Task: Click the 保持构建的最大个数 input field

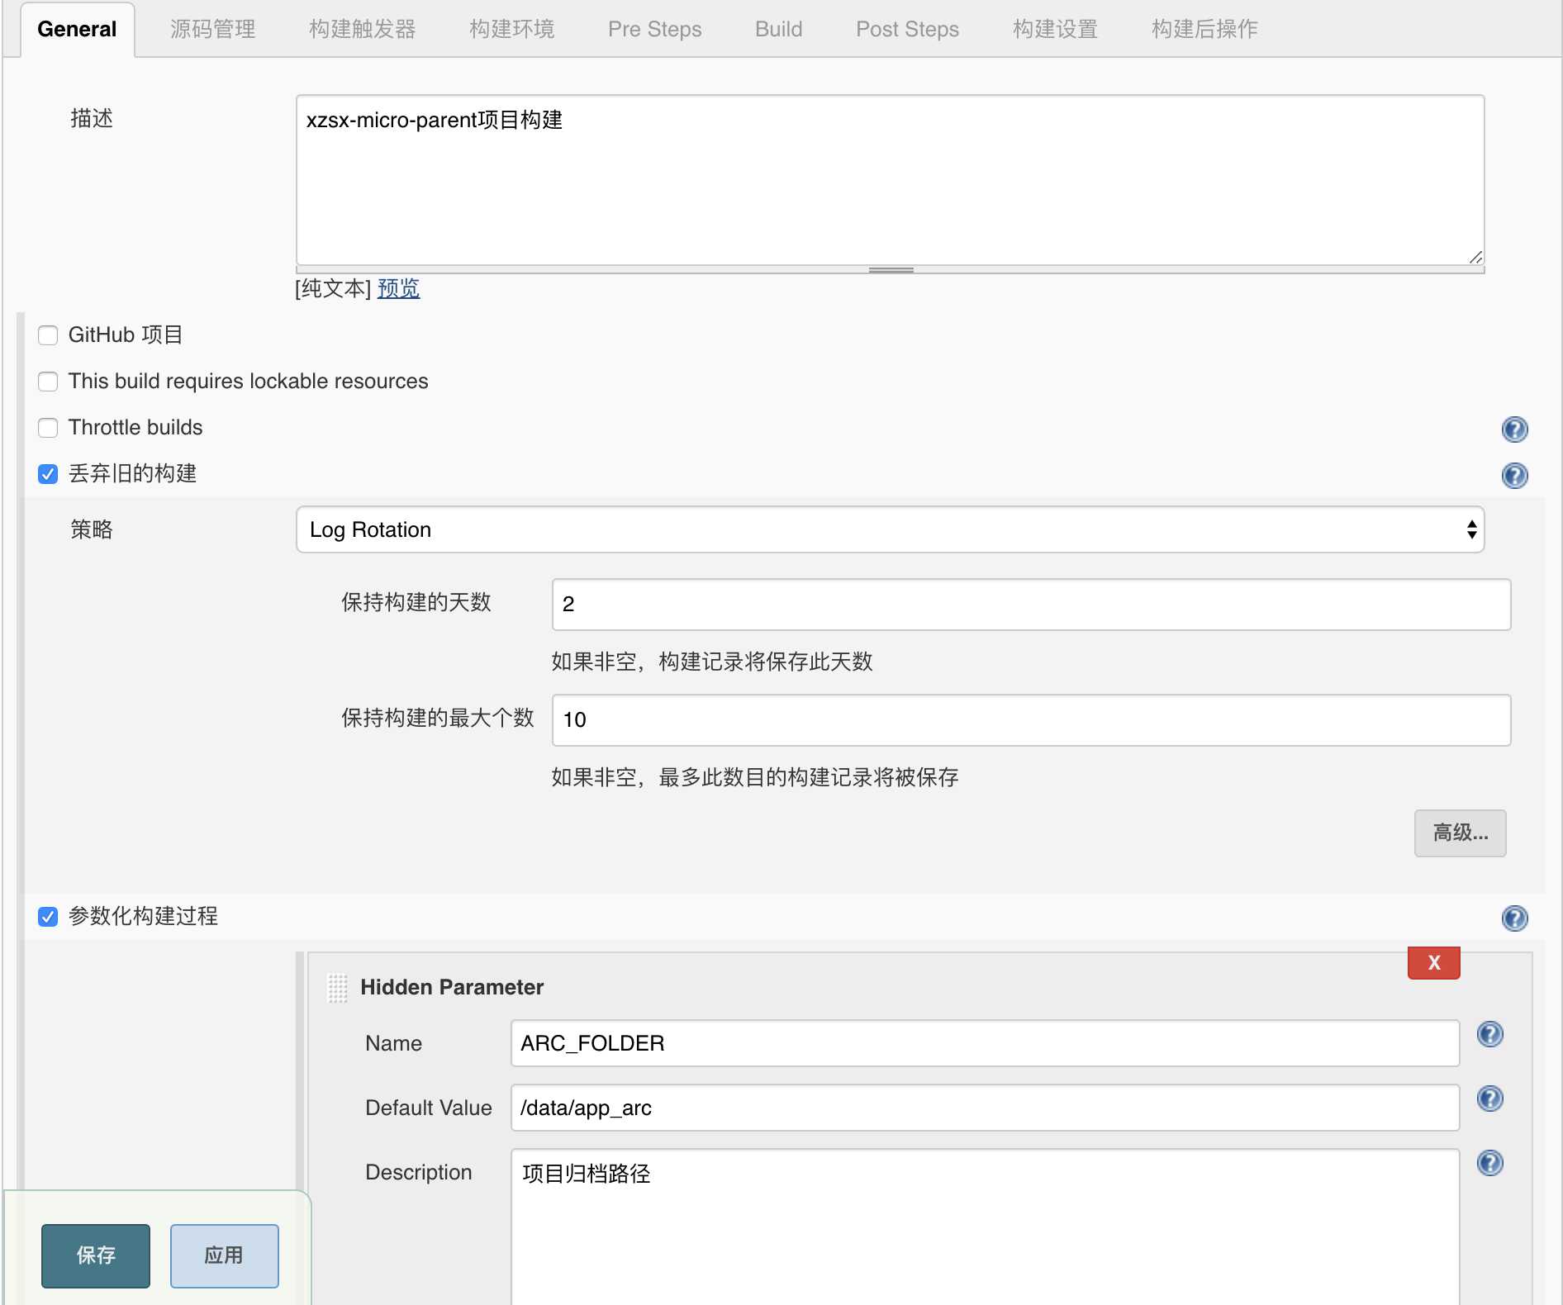Action: coord(1031,720)
